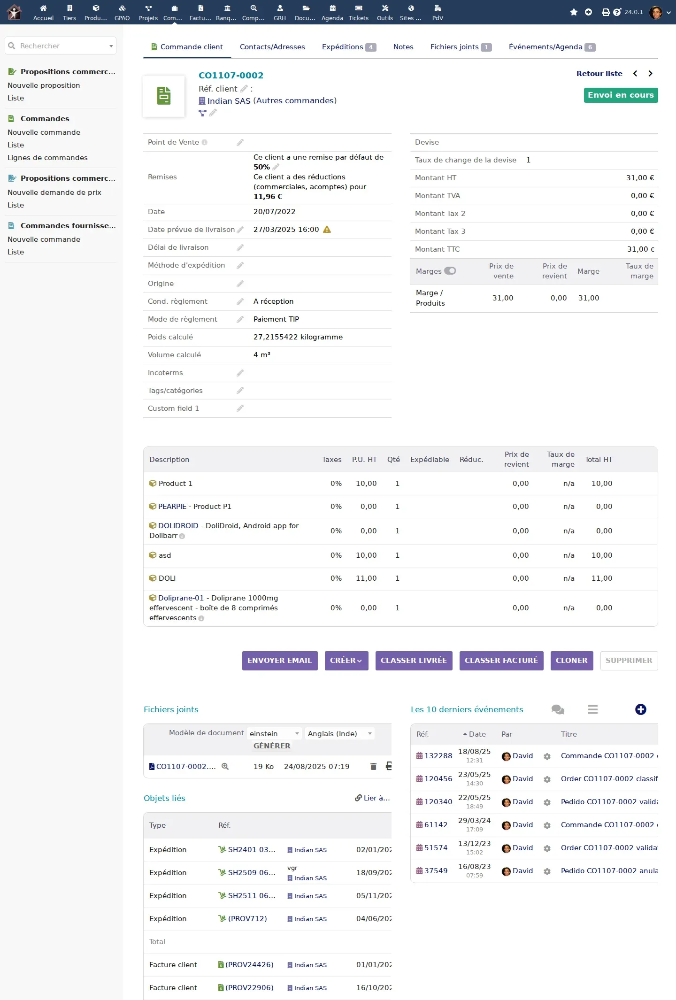Click the CLONER button
This screenshot has width=676, height=1000.
point(572,661)
